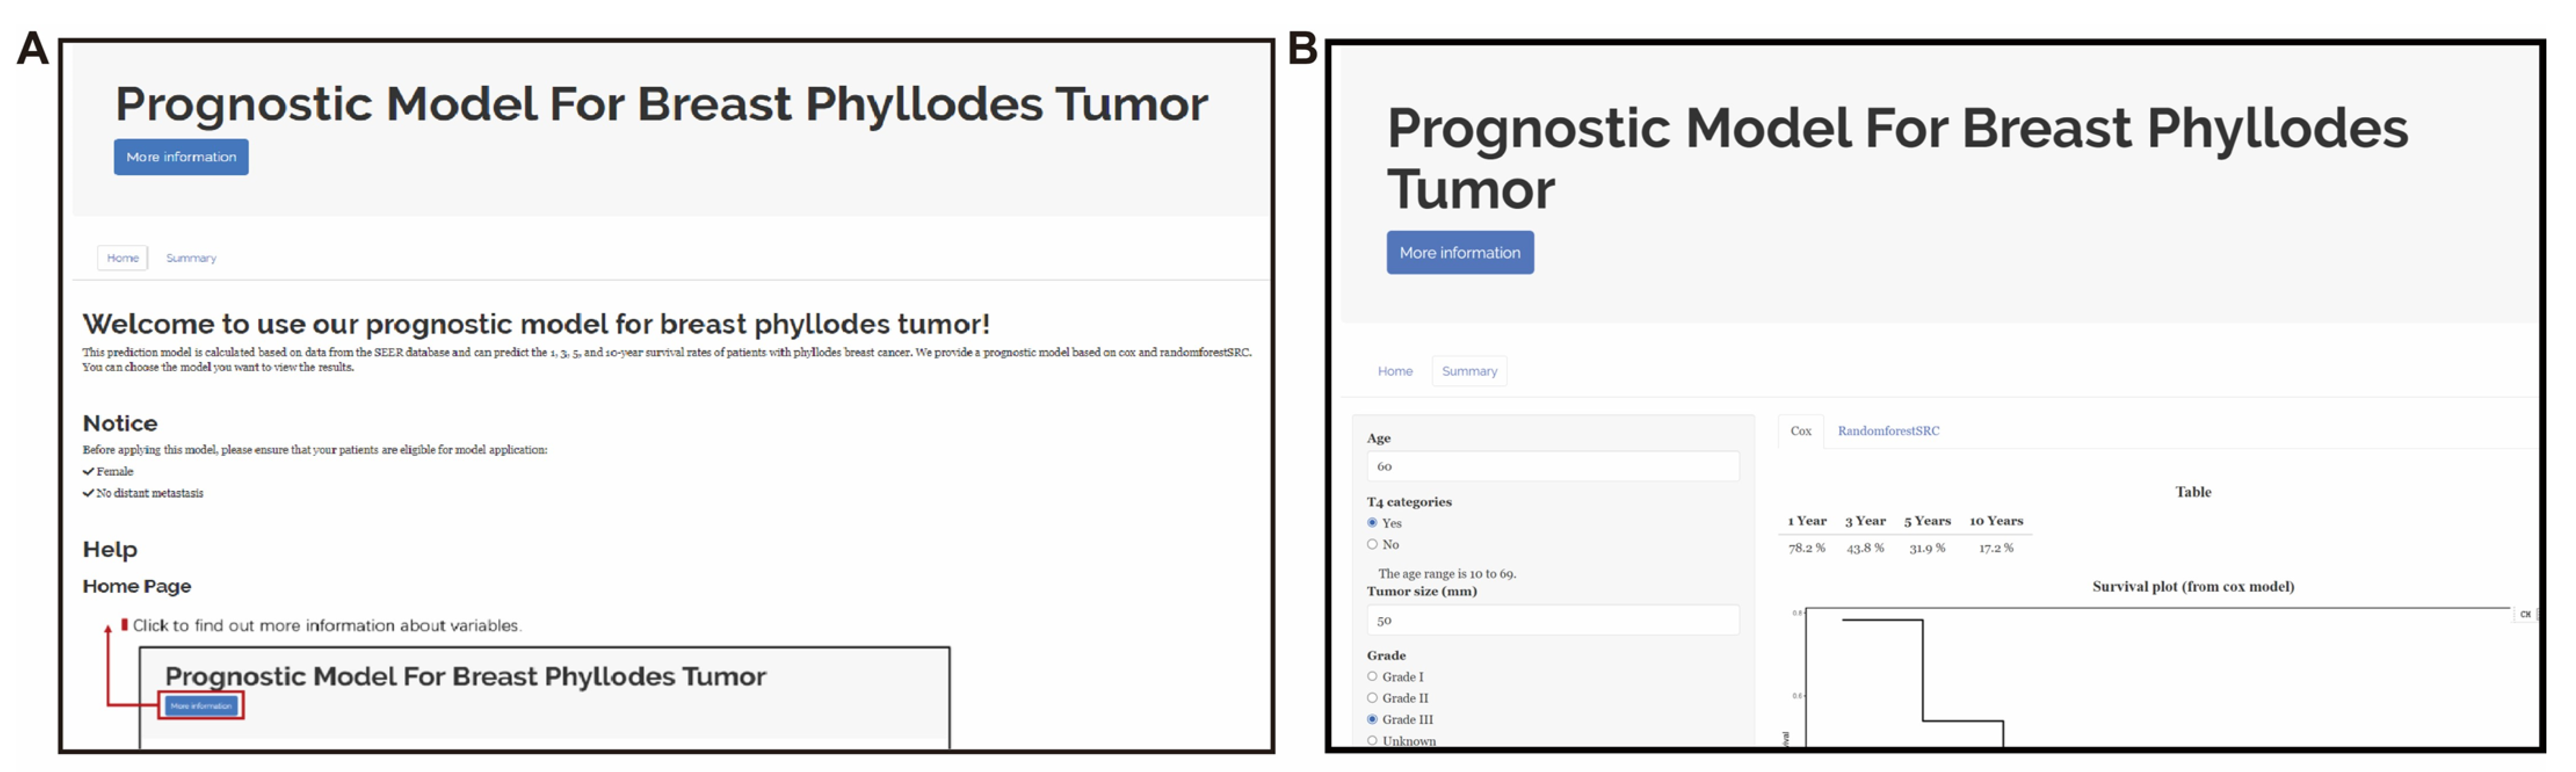Click checkmark icon beside No distant metastasis

(x=88, y=493)
